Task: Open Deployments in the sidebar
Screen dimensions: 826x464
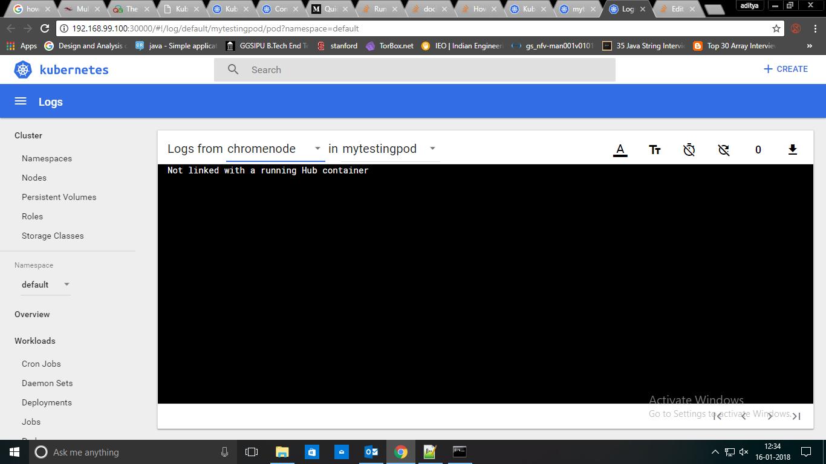Action: (x=47, y=402)
